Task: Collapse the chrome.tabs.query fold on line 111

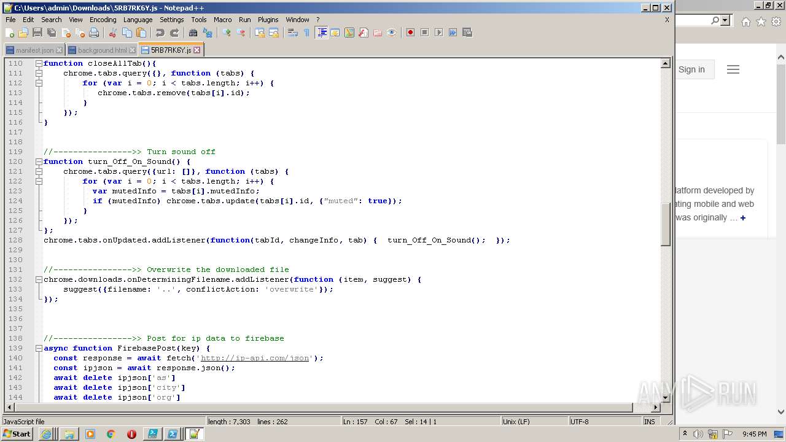Action: [39, 73]
